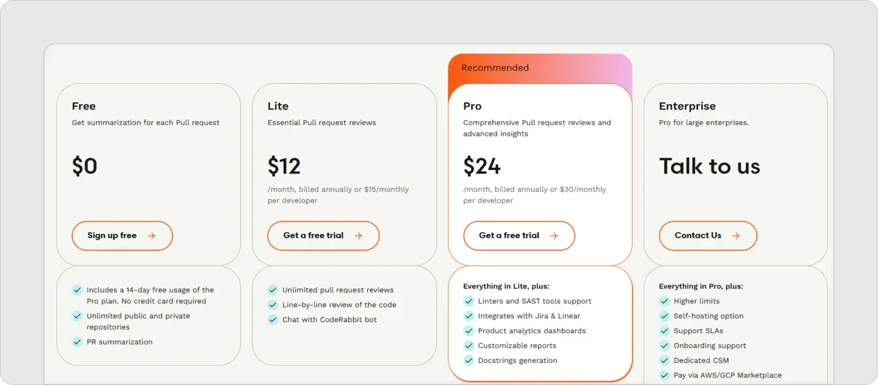Image resolution: width=878 pixels, height=385 pixels.
Task: Click the Sign up free button
Action: coord(122,235)
